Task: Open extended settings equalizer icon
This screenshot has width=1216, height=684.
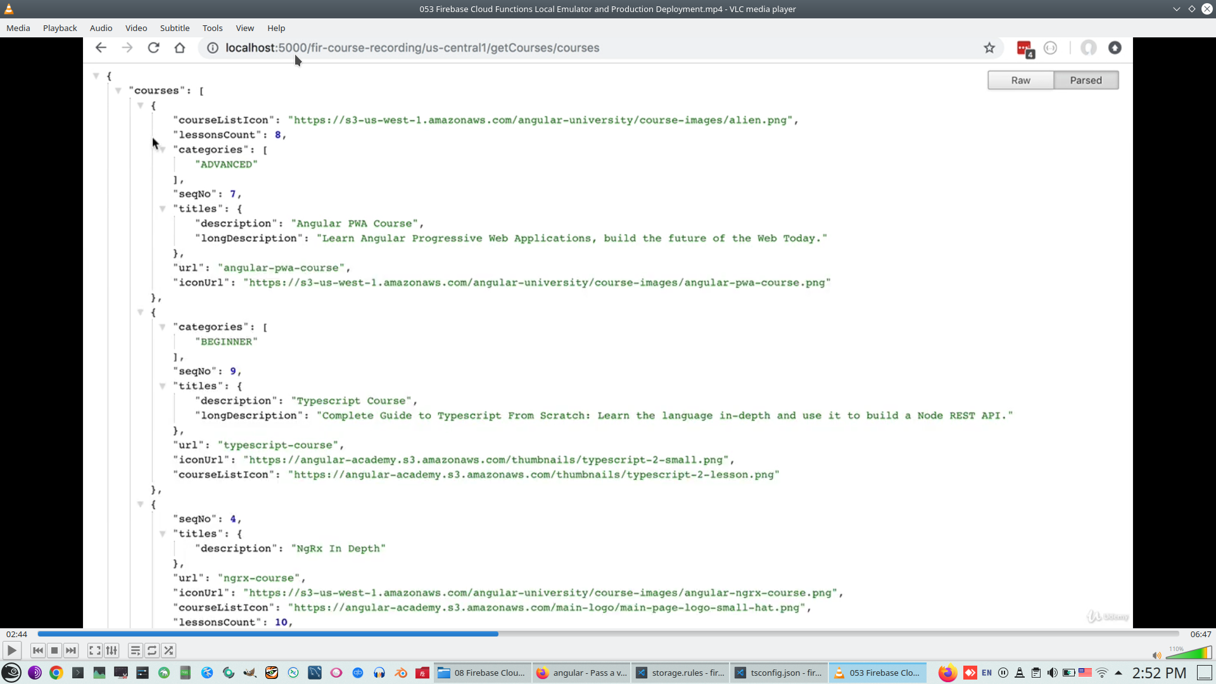Action: [111, 650]
